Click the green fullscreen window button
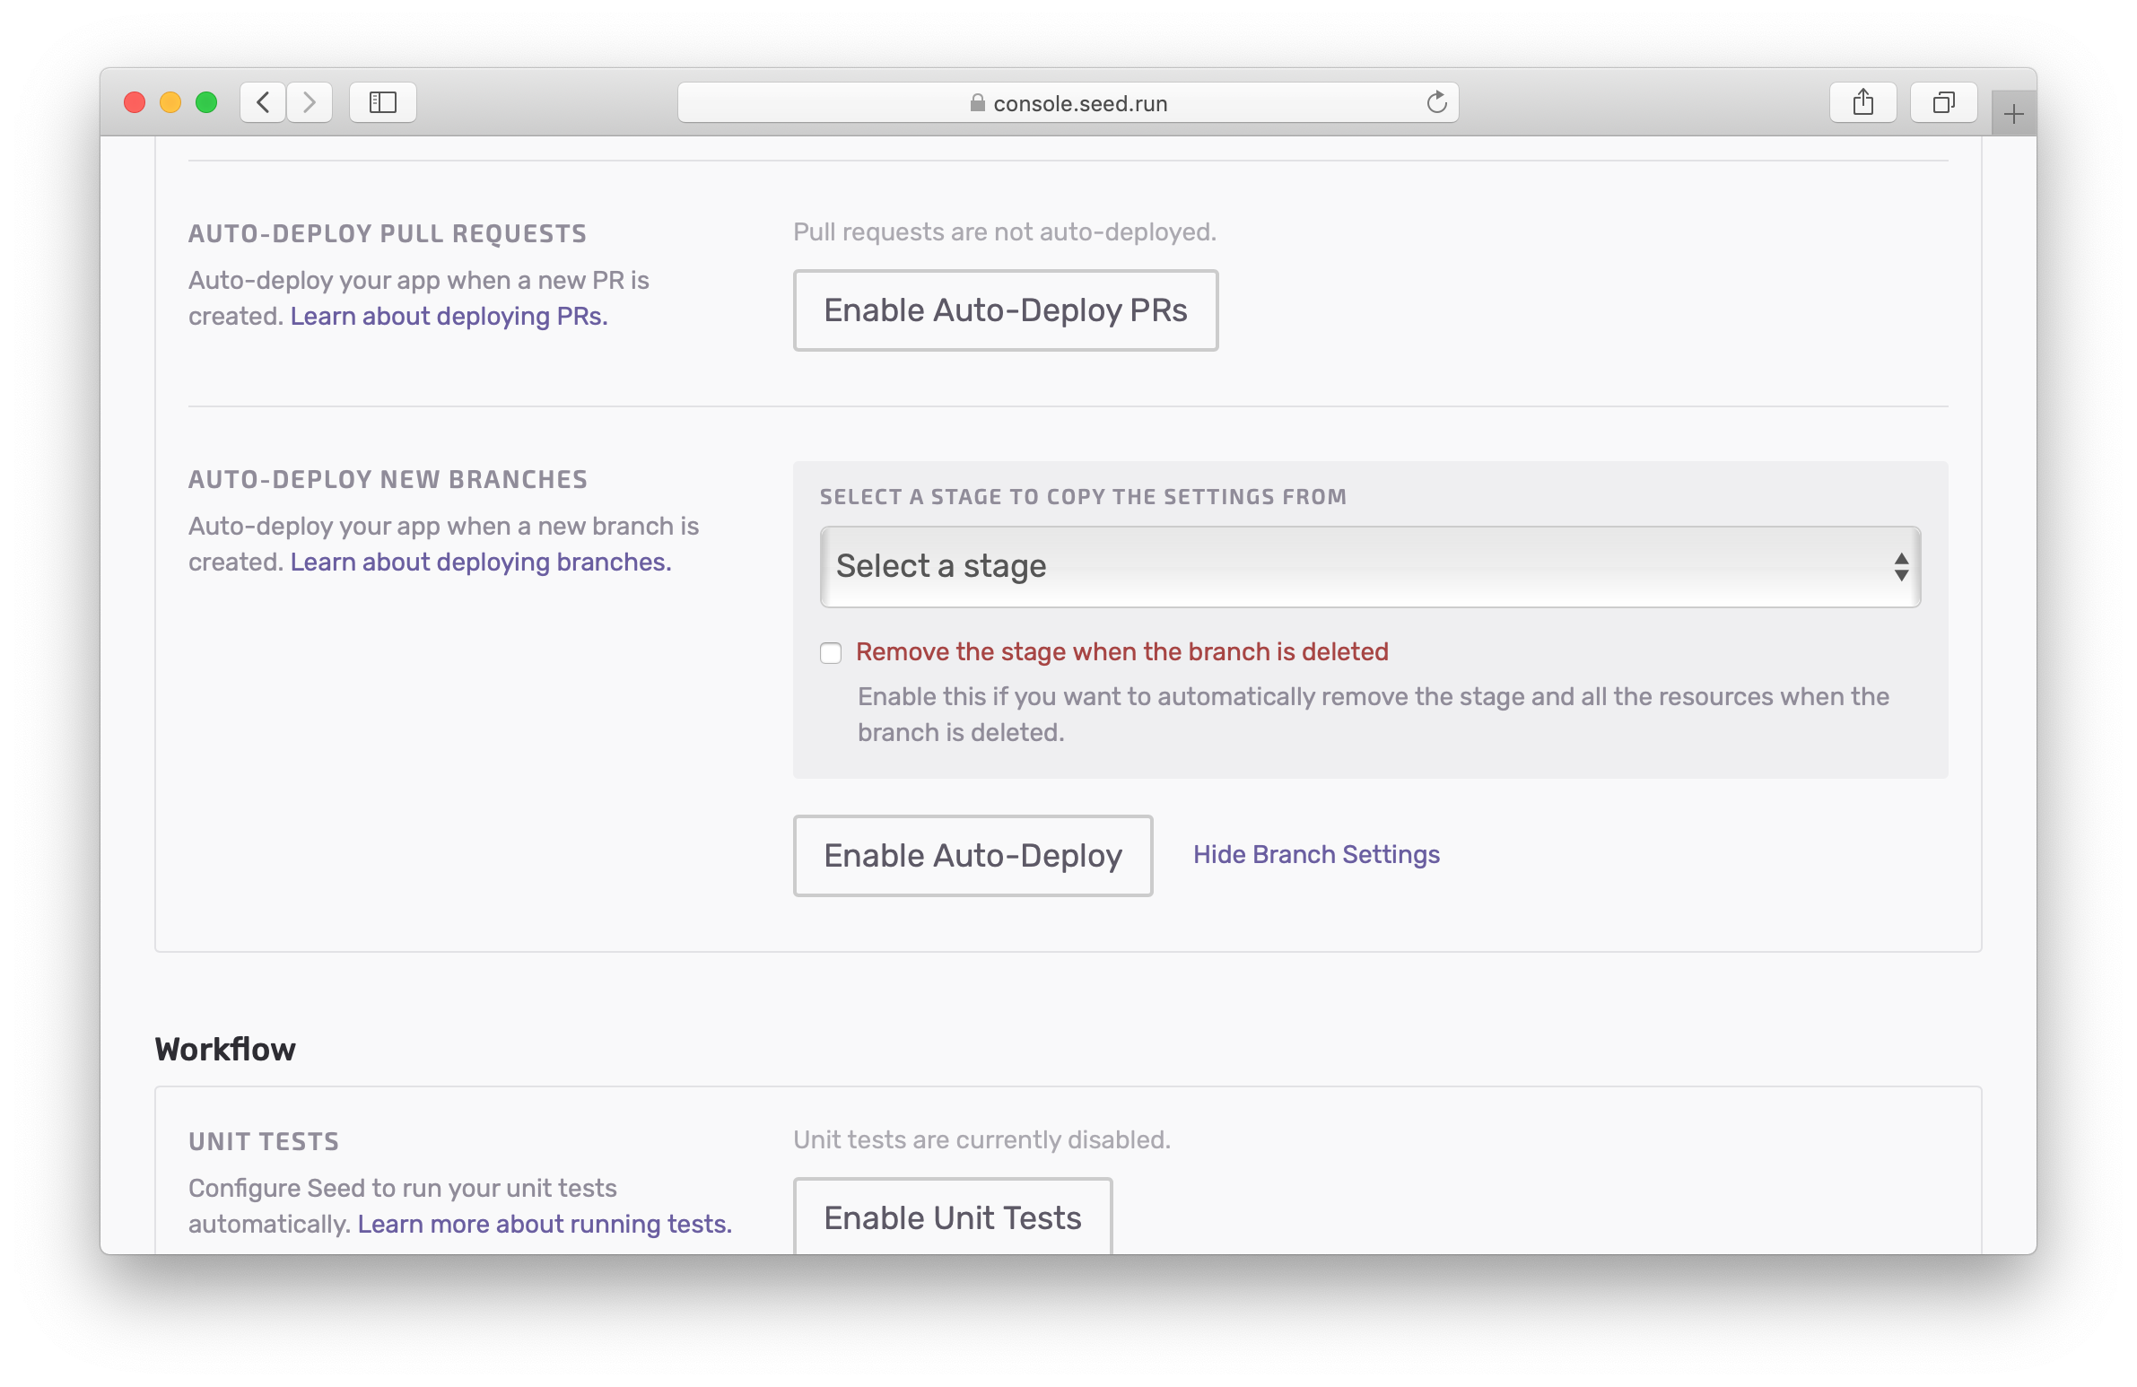Viewport: 2137px width, 1387px height. 206,102
